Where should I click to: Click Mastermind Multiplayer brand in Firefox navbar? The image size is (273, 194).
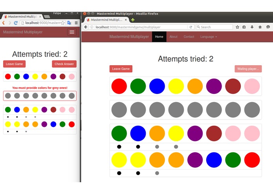click(x=129, y=37)
